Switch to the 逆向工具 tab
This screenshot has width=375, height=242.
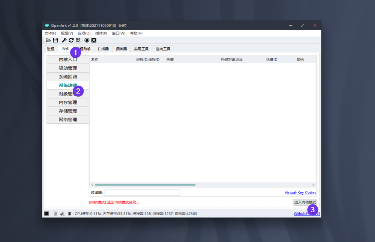pos(163,49)
